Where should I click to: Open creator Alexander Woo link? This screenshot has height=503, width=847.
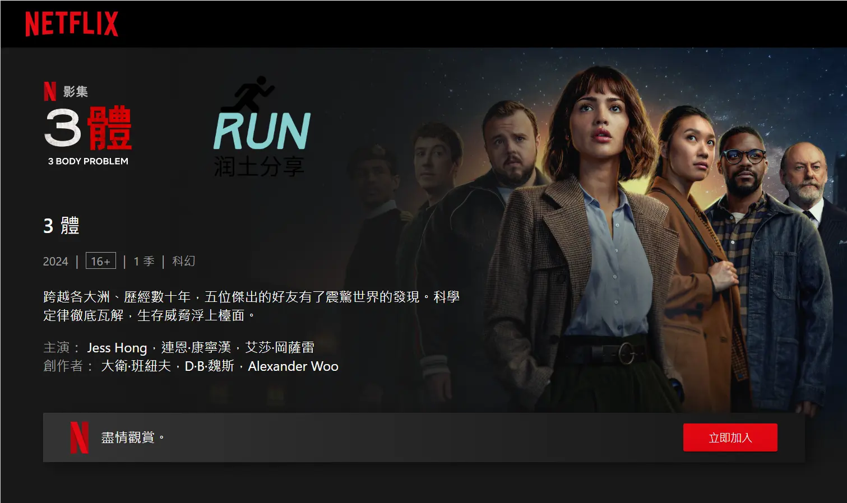293,366
